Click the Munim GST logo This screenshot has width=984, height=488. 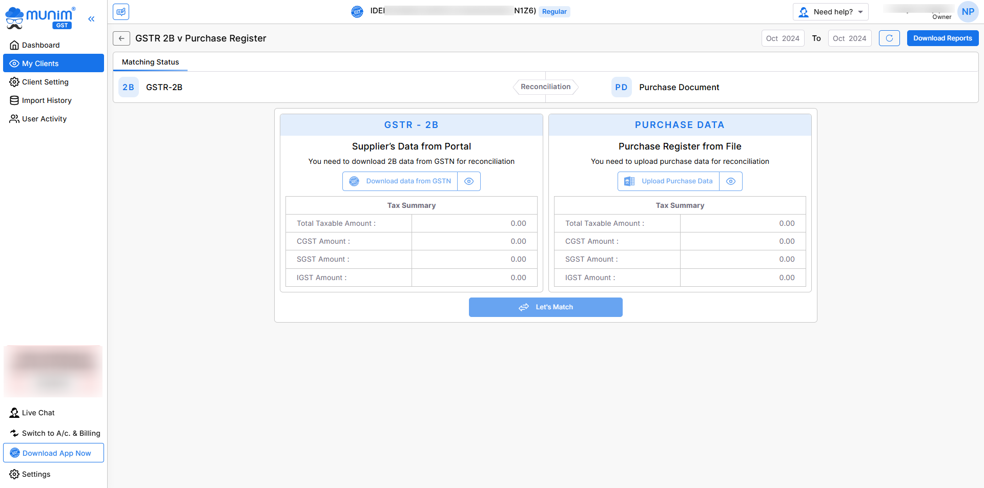[41, 17]
